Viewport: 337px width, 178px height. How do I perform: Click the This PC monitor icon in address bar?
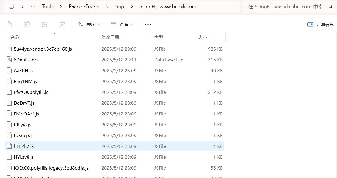pyautogui.click(x=11, y=6)
